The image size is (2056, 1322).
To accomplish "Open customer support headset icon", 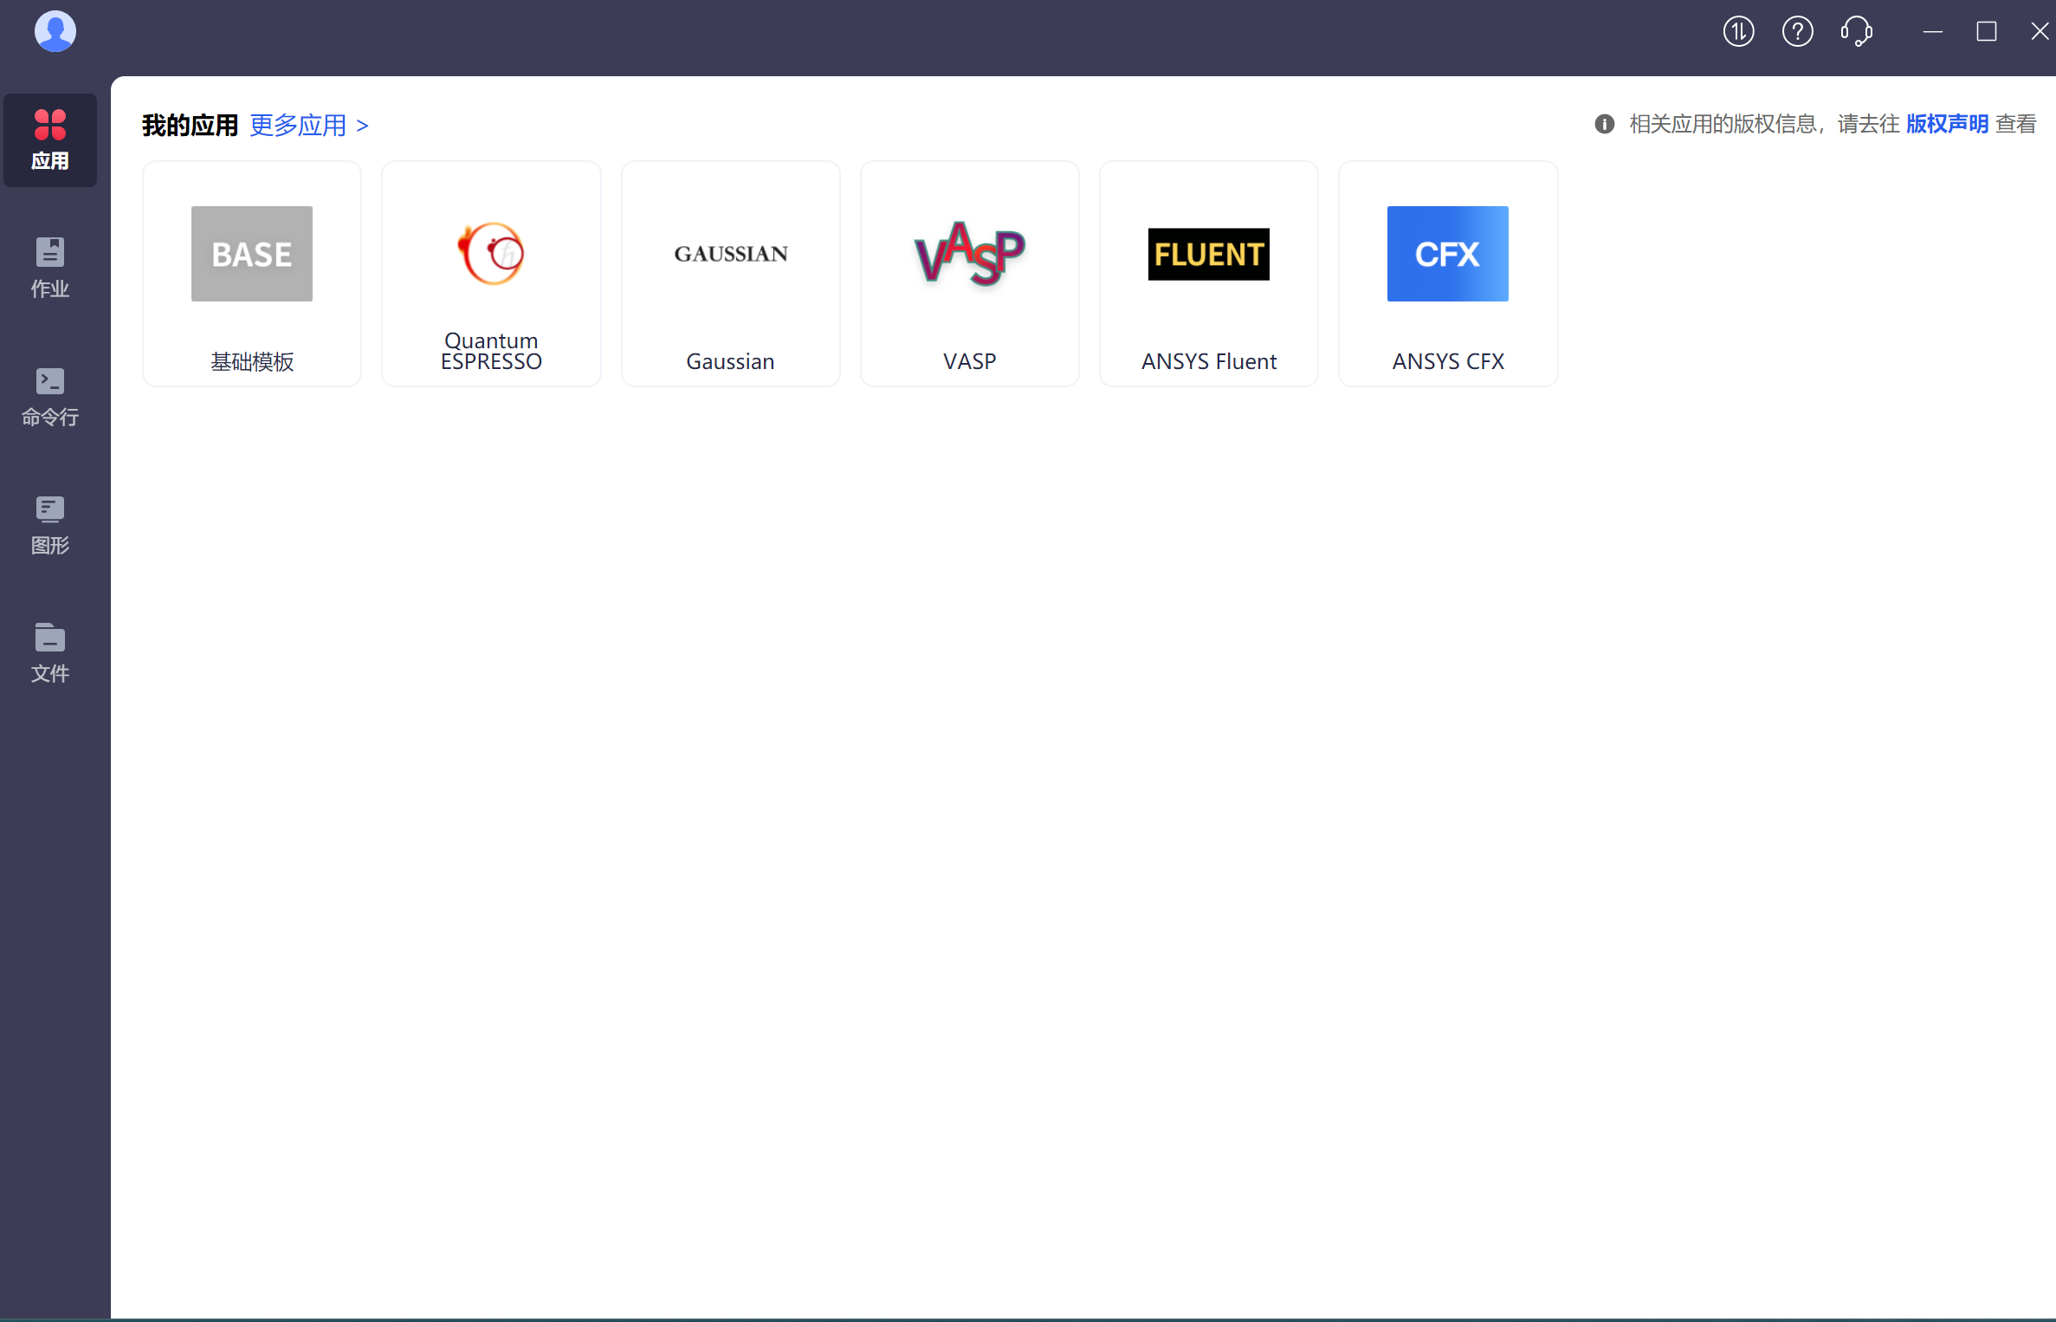I will point(1856,32).
